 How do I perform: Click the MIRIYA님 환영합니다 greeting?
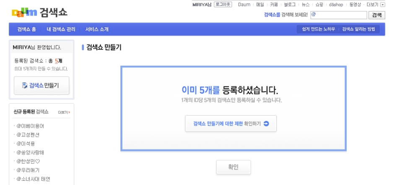37,47
